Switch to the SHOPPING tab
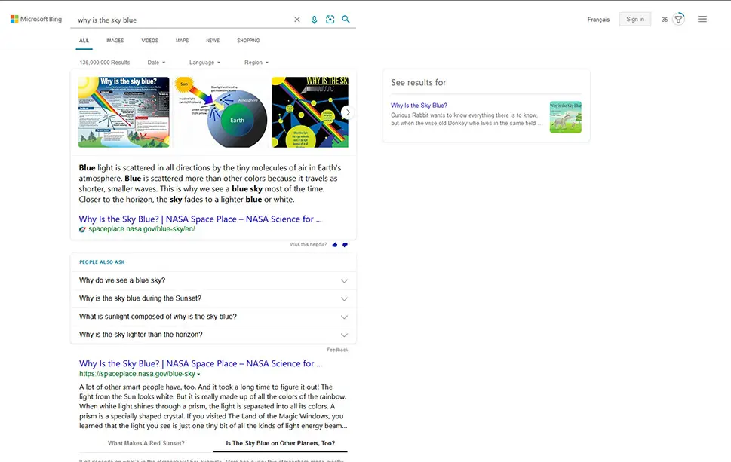 (248, 41)
